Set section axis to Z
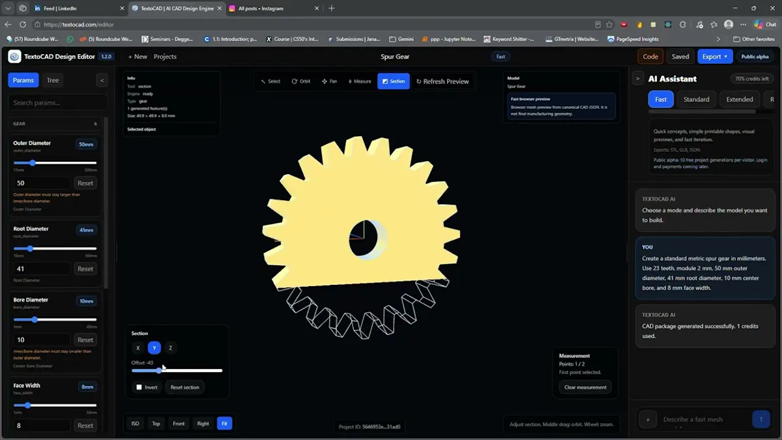The width and height of the screenshot is (782, 440). point(171,348)
